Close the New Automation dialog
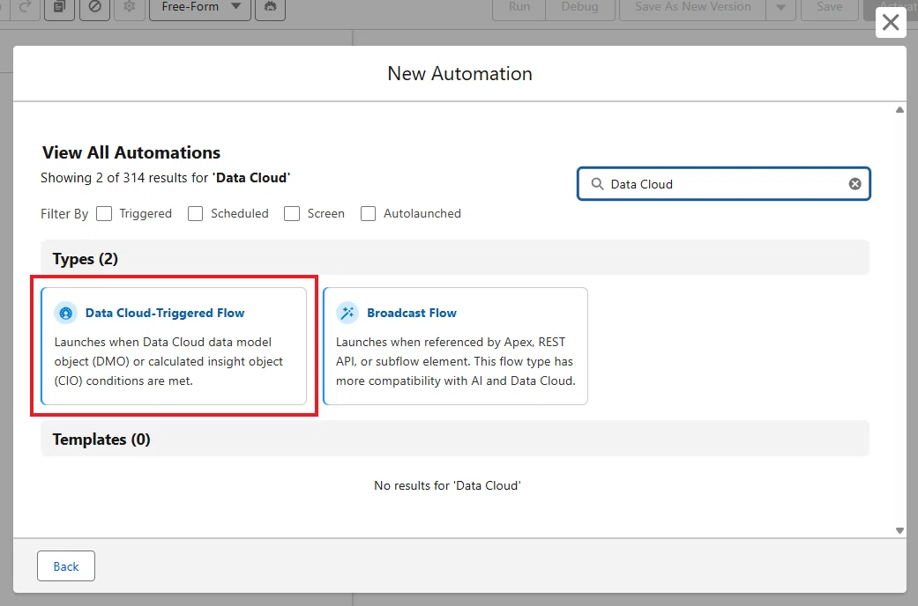This screenshot has width=918, height=606. click(891, 23)
